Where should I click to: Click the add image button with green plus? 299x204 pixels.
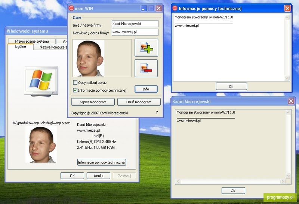click(146, 48)
